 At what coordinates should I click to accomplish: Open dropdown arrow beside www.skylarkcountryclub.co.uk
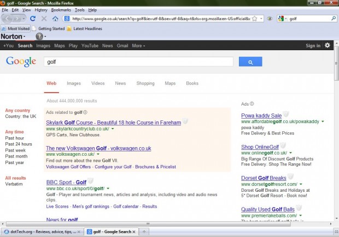(x=113, y=129)
